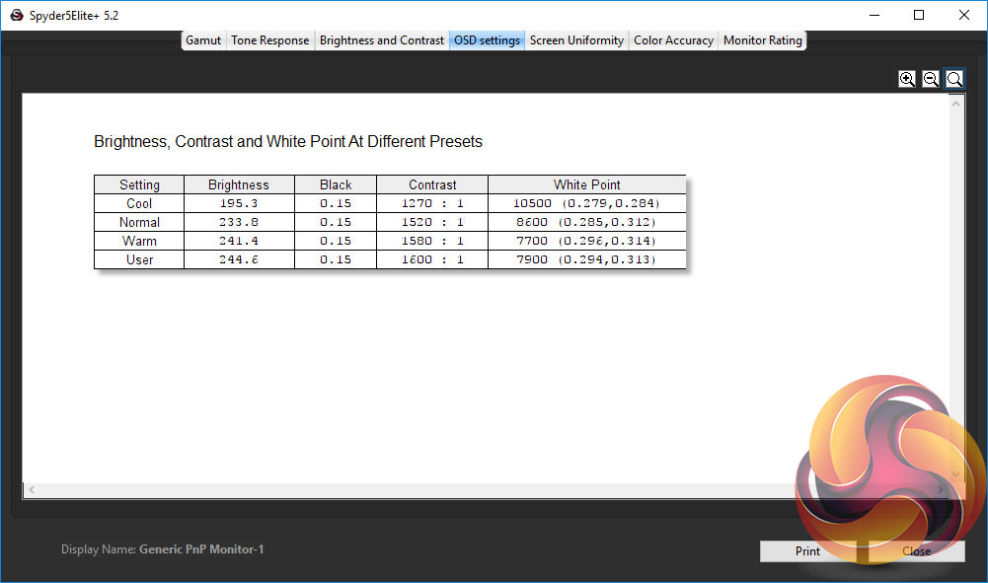
Task: Click the Contrast column header
Action: click(432, 185)
